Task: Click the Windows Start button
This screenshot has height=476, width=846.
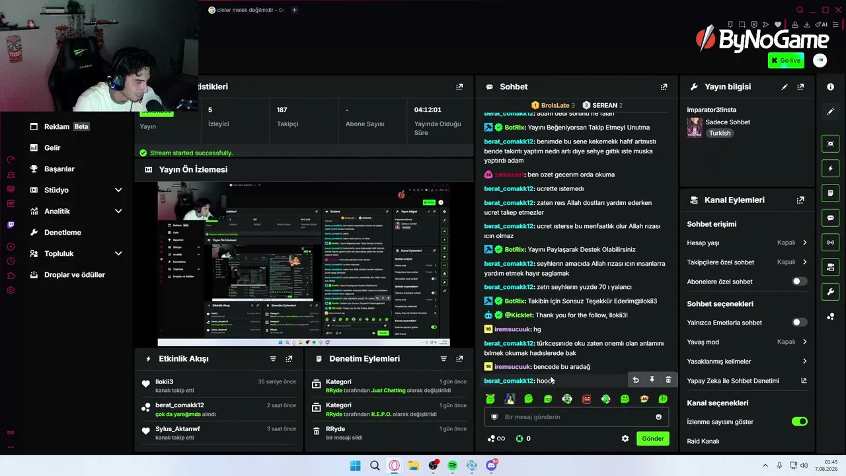Action: pyautogui.click(x=355, y=465)
